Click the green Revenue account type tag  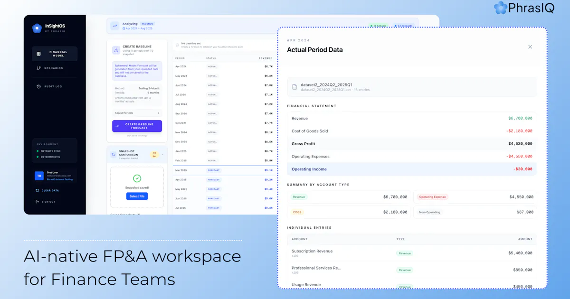pos(299,196)
